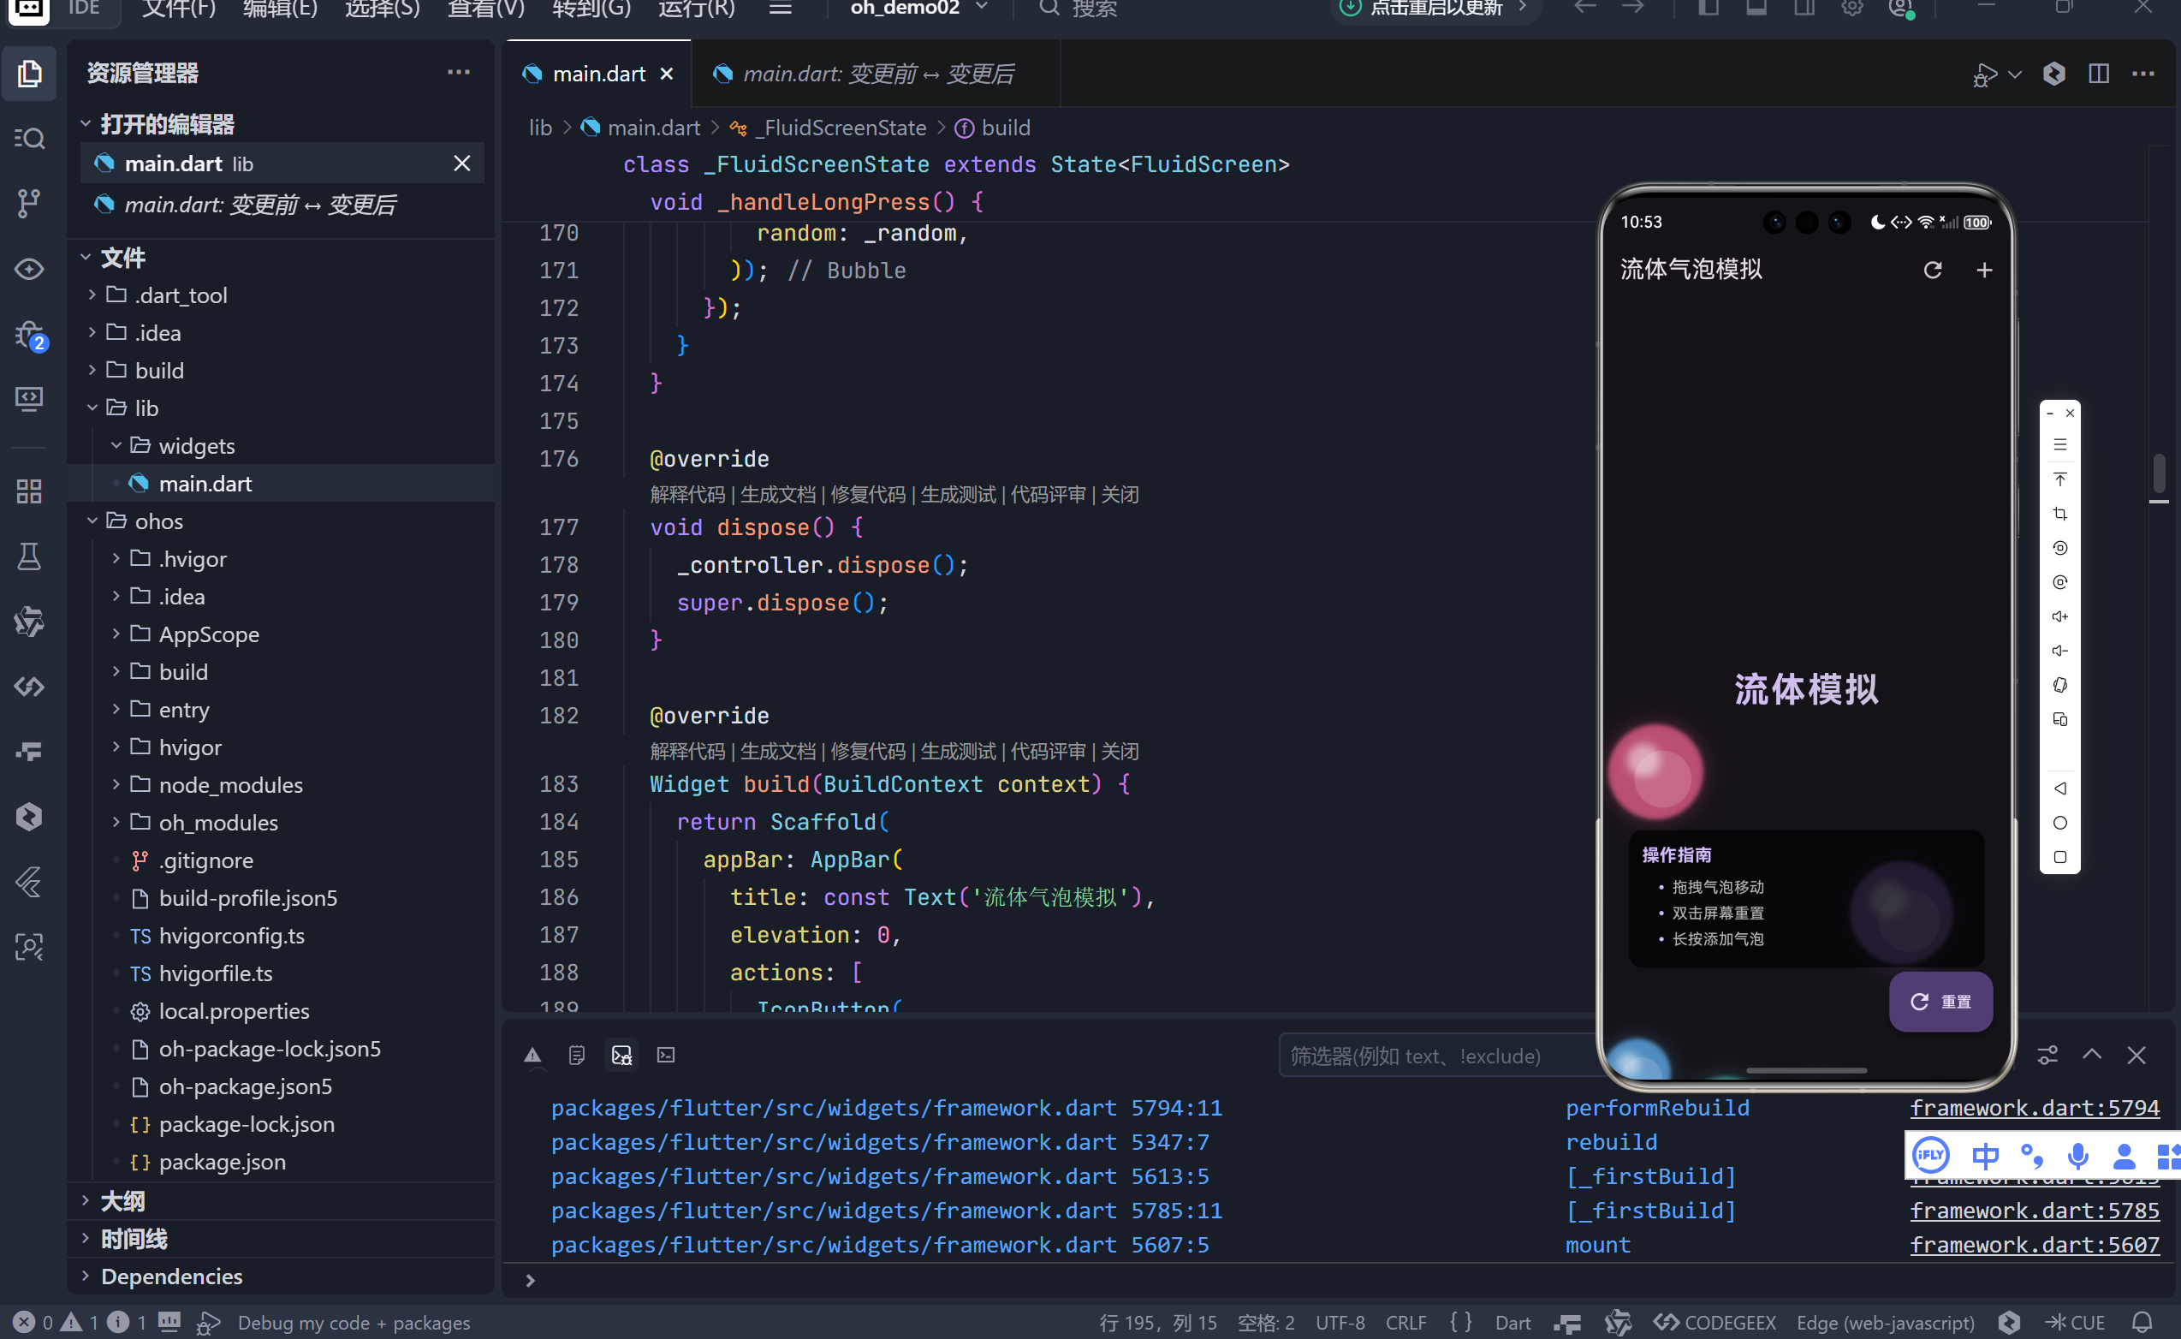Screen dimensions: 2181x1339
Task: Toggle primary sidebar layout icon
Action: 1709,8
